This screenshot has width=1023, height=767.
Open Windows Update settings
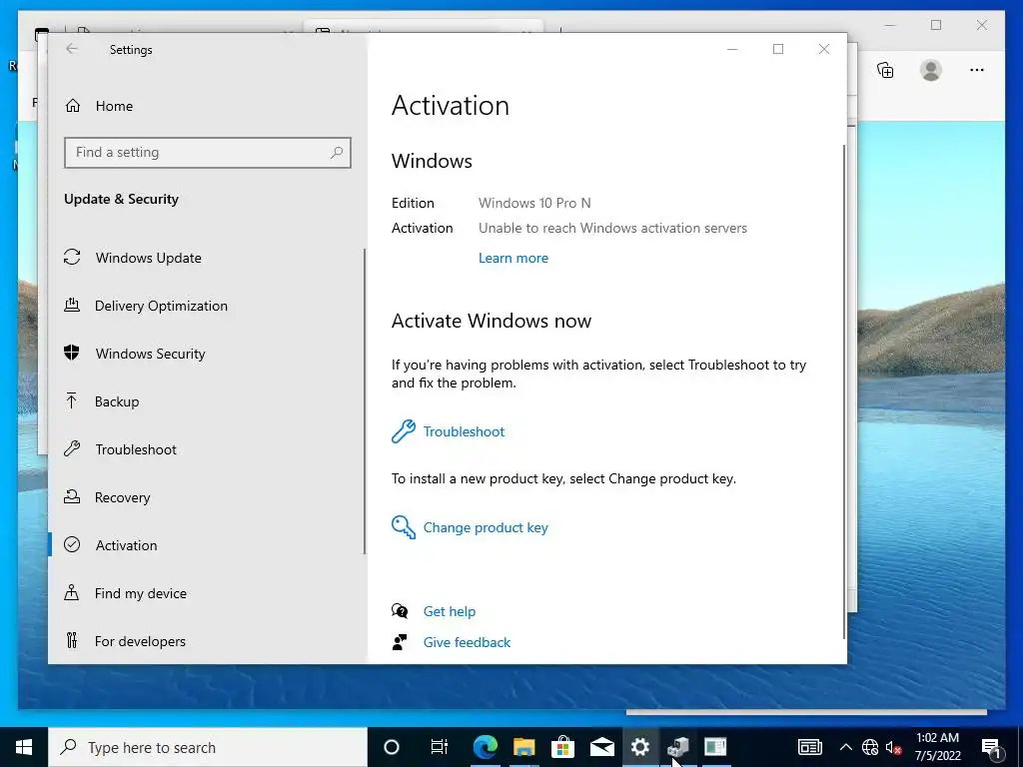pyautogui.click(x=133, y=258)
